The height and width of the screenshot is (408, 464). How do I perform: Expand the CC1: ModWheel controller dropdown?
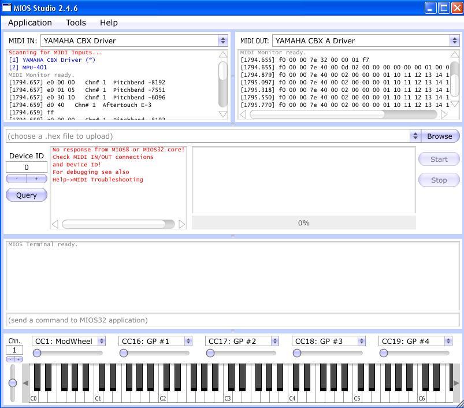click(x=102, y=341)
